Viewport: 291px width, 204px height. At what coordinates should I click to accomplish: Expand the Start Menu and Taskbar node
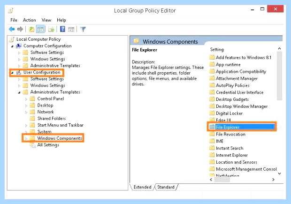(26, 126)
